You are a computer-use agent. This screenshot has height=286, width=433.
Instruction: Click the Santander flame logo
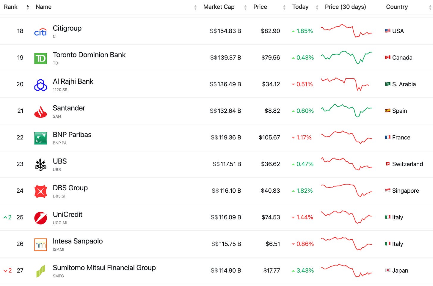(x=40, y=112)
